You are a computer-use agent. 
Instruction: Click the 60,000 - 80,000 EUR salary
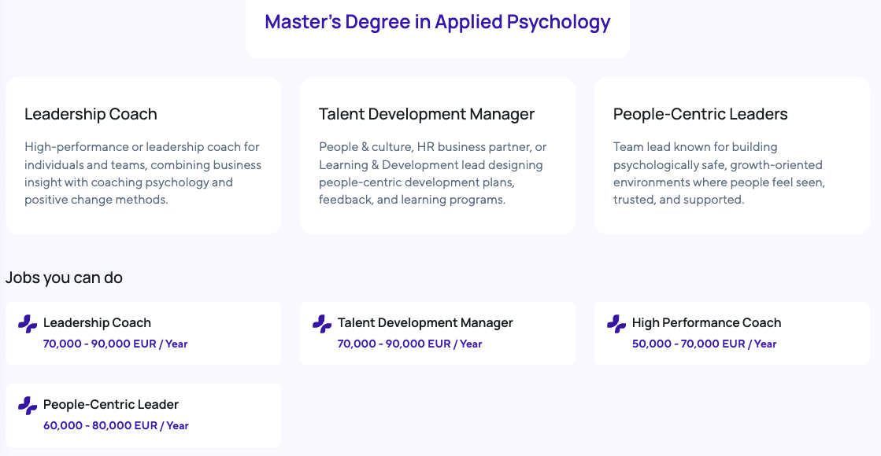point(116,425)
